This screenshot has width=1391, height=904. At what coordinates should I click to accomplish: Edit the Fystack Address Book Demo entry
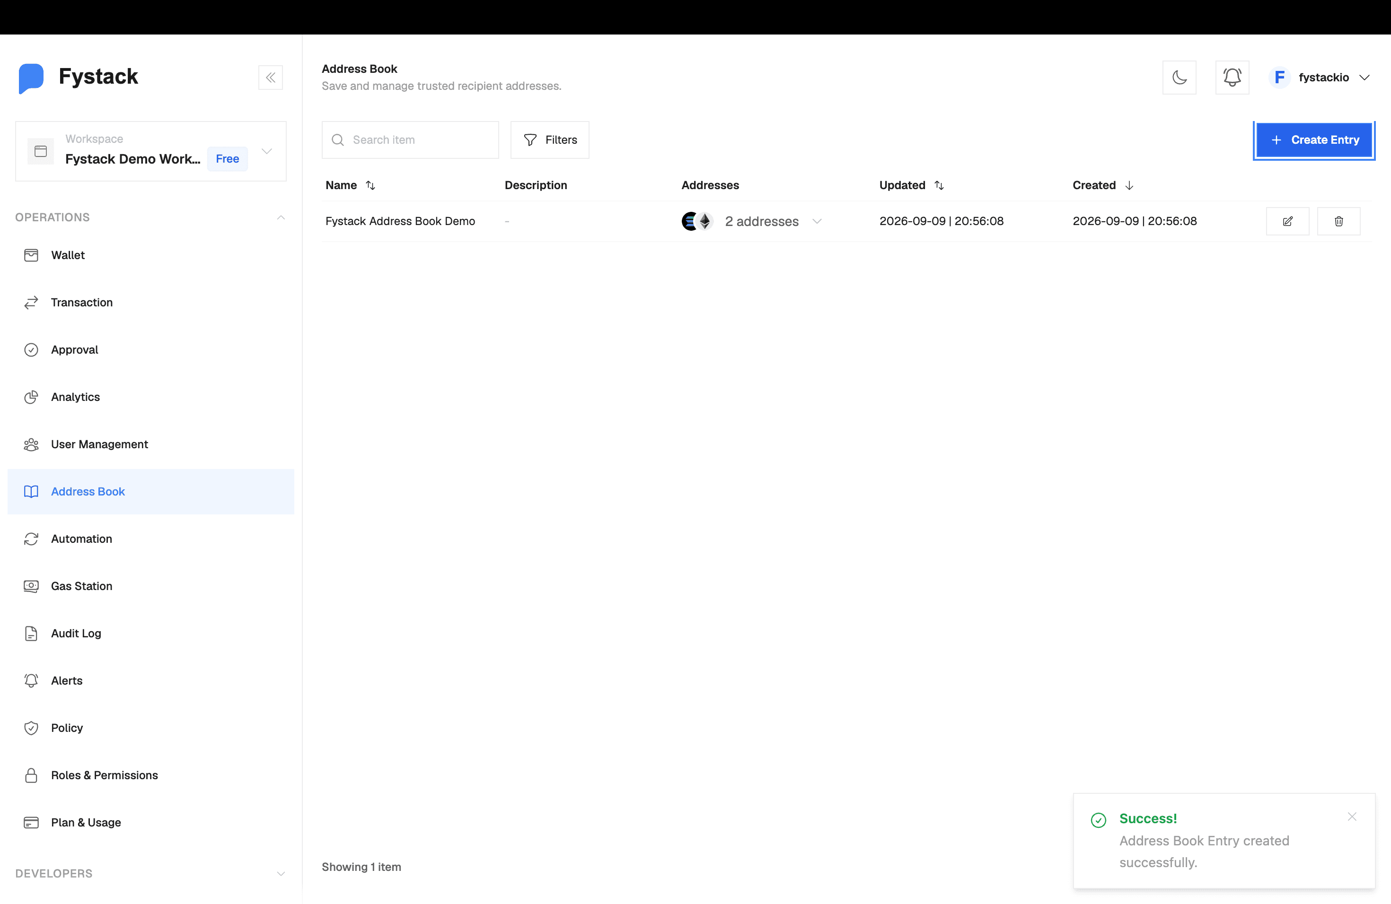(x=1287, y=221)
